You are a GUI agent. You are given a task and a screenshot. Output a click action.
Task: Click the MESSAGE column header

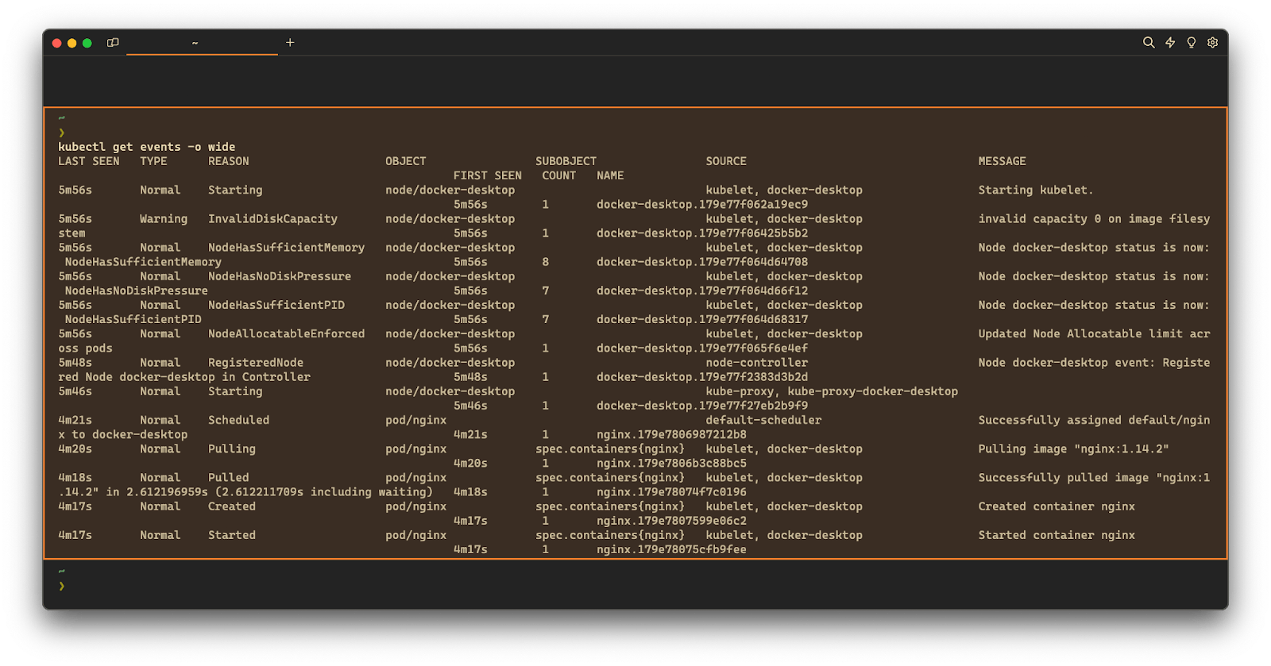[1002, 161]
